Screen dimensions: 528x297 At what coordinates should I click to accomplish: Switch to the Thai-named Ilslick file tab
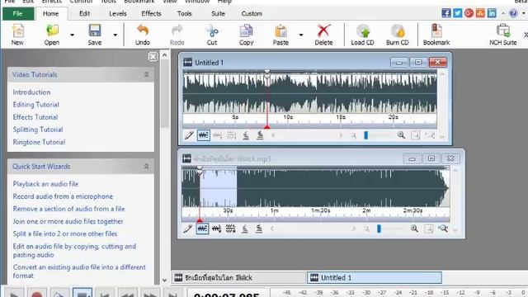[239, 278]
